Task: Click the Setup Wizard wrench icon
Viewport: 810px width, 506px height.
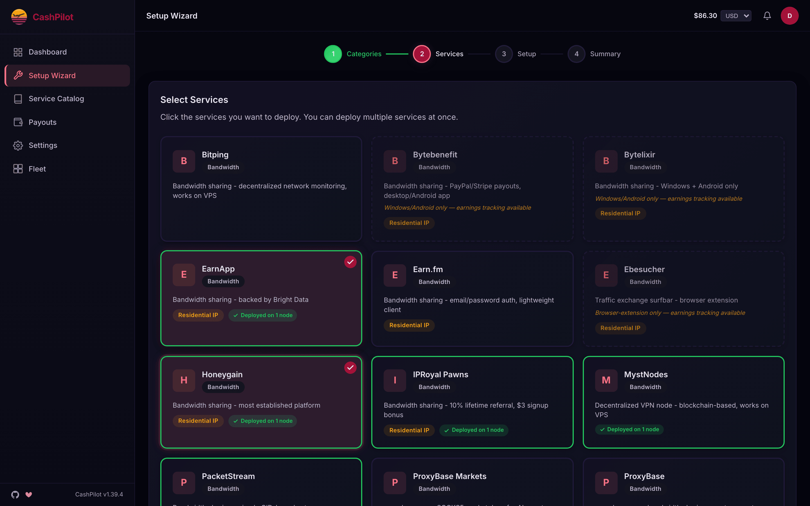Action: pos(18,75)
